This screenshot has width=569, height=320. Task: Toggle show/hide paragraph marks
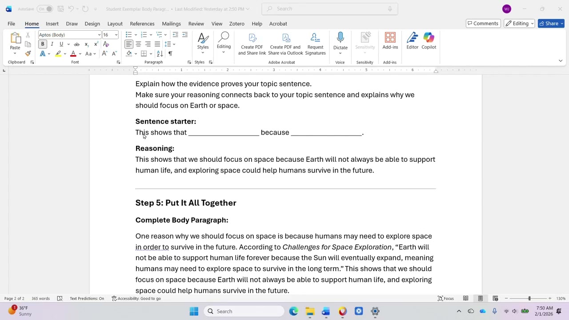point(170,54)
